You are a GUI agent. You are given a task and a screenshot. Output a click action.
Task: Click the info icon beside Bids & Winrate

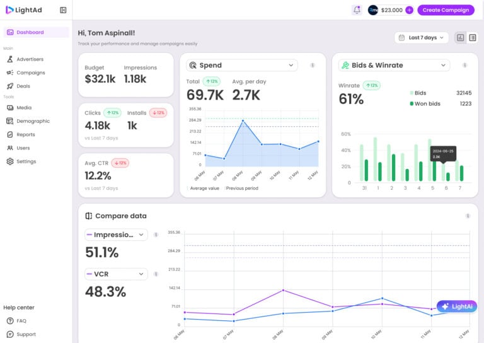pyautogui.click(x=465, y=65)
